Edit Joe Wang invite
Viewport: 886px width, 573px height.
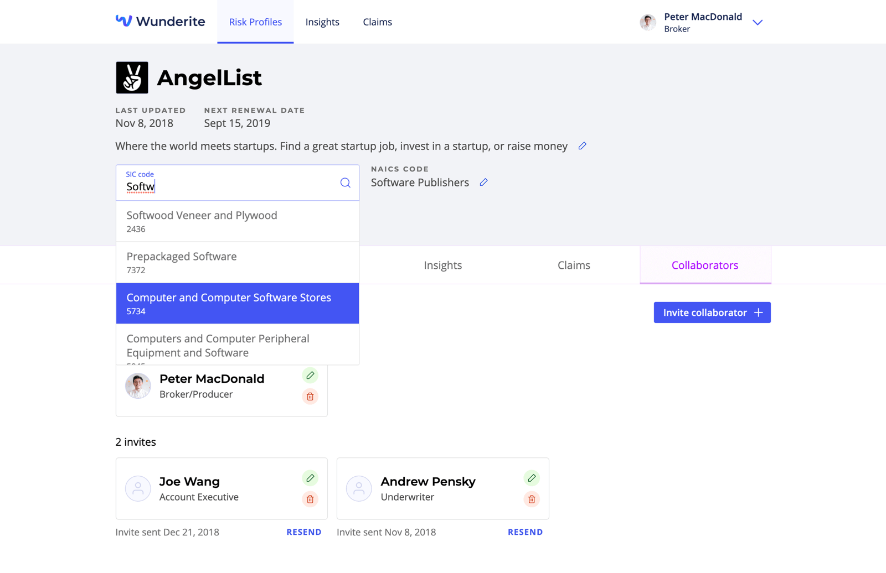tap(310, 478)
